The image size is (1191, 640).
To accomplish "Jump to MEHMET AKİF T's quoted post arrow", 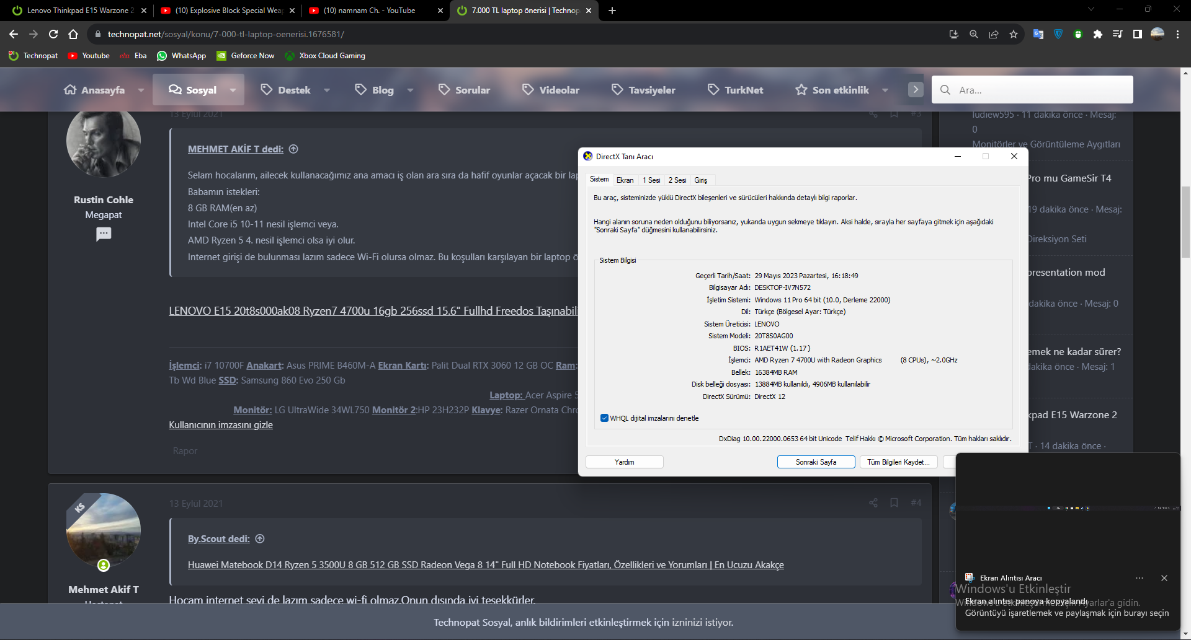I will (x=294, y=149).
